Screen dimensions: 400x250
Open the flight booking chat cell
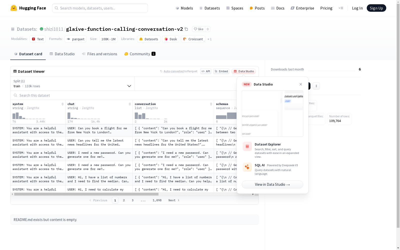[x=99, y=130]
